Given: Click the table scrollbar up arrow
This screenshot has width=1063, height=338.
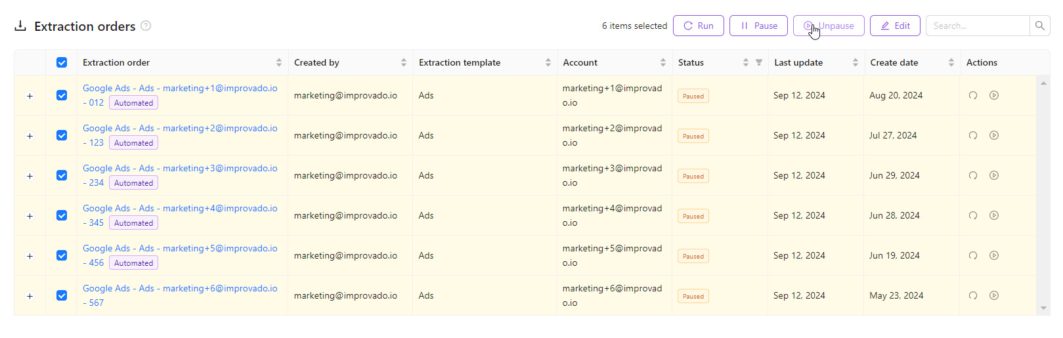Looking at the screenshot, I should tap(1043, 83).
